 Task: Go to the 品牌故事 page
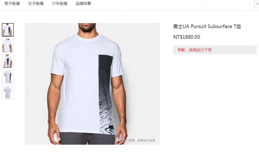pos(83,4)
